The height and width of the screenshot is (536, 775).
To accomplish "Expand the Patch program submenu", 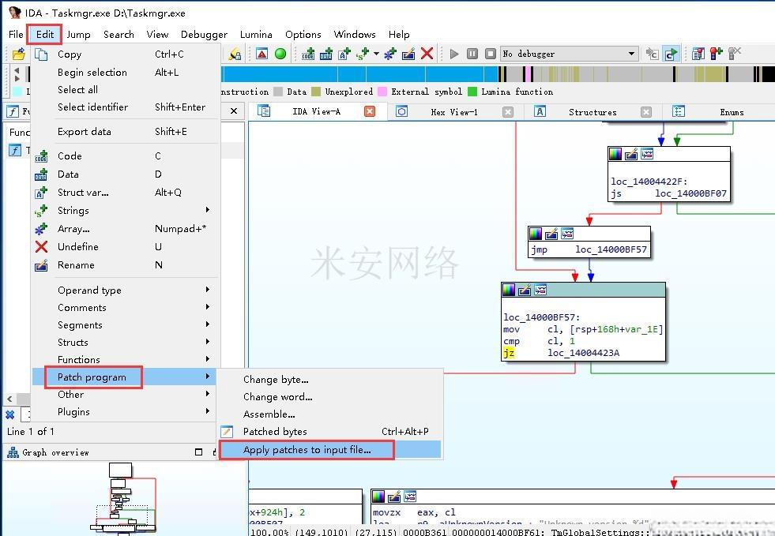I will pyautogui.click(x=126, y=377).
